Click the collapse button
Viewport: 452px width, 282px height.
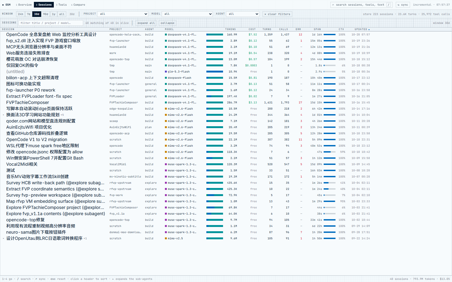point(167,23)
